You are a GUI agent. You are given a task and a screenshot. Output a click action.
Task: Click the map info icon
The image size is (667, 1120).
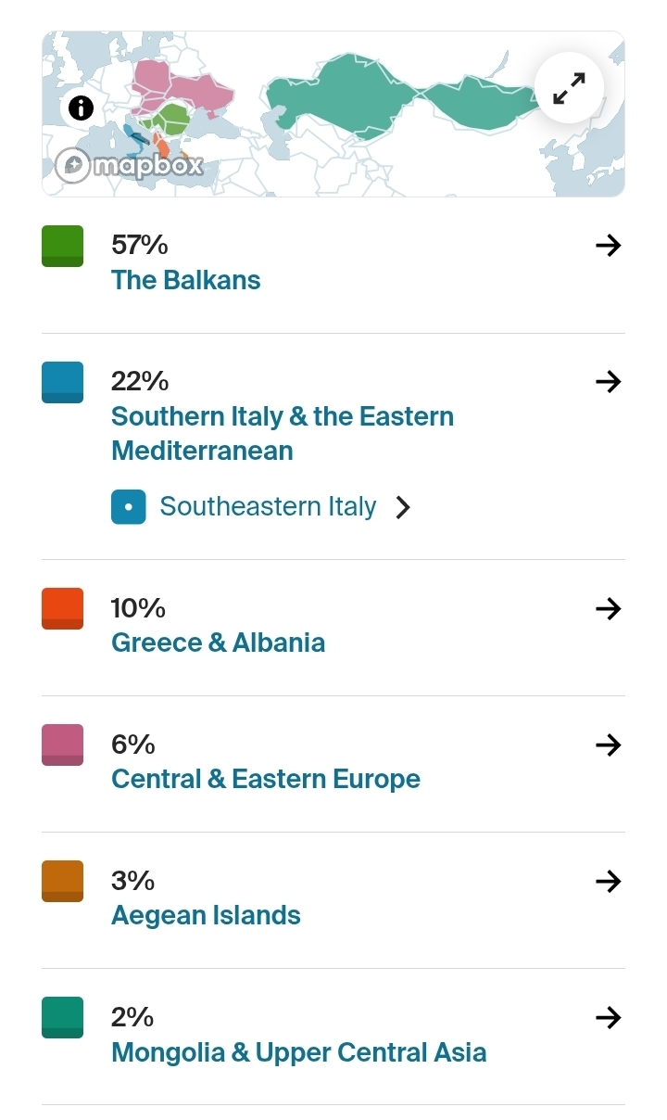(81, 108)
